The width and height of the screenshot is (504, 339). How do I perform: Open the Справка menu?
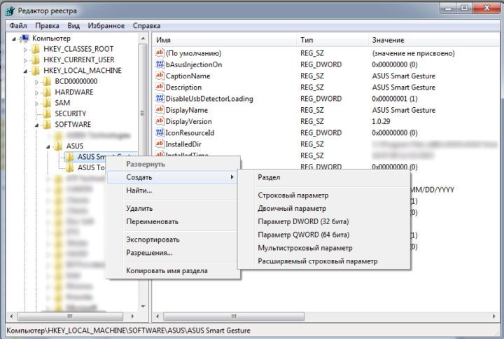point(146,26)
